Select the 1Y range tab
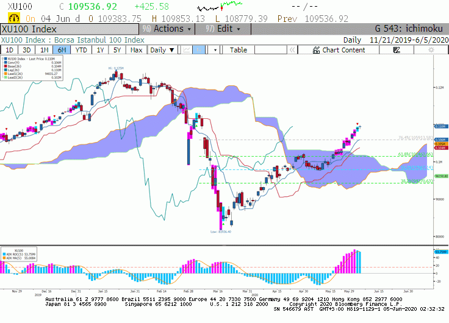 [x=100, y=50]
